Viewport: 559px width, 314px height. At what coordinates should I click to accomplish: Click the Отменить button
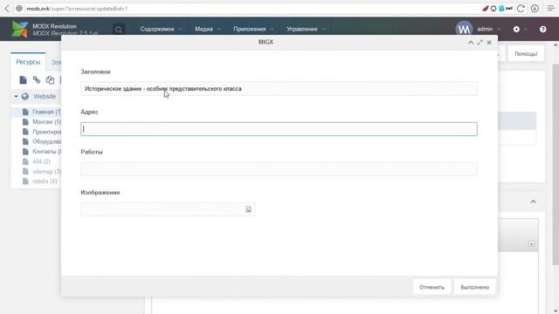431,287
